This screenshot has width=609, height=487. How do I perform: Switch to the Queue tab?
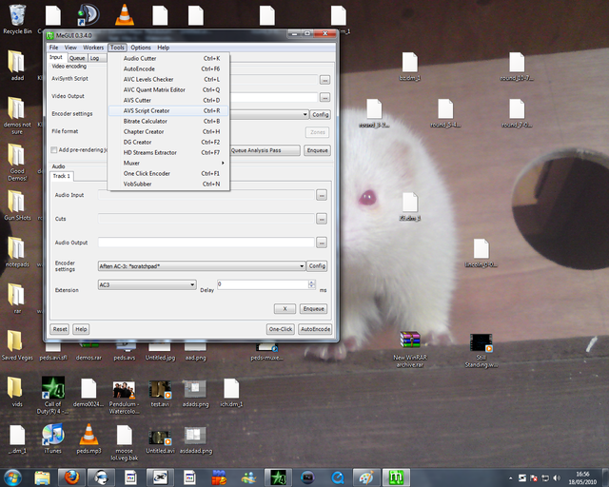click(x=77, y=58)
